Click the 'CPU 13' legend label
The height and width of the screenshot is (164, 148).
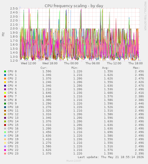click(13, 118)
